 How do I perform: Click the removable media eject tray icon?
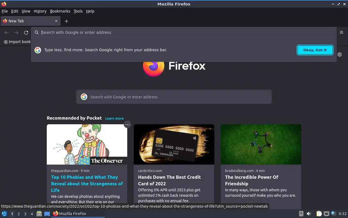[301, 214]
